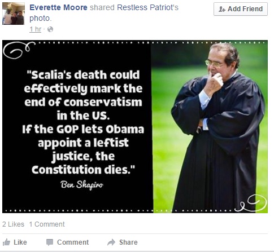Click the Share text label
This screenshot has height=252, width=274.
pyautogui.click(x=128, y=242)
